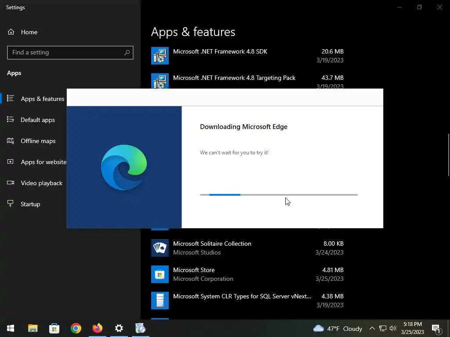
Task: Select the Microsoft Store app entry
Action: click(x=247, y=274)
